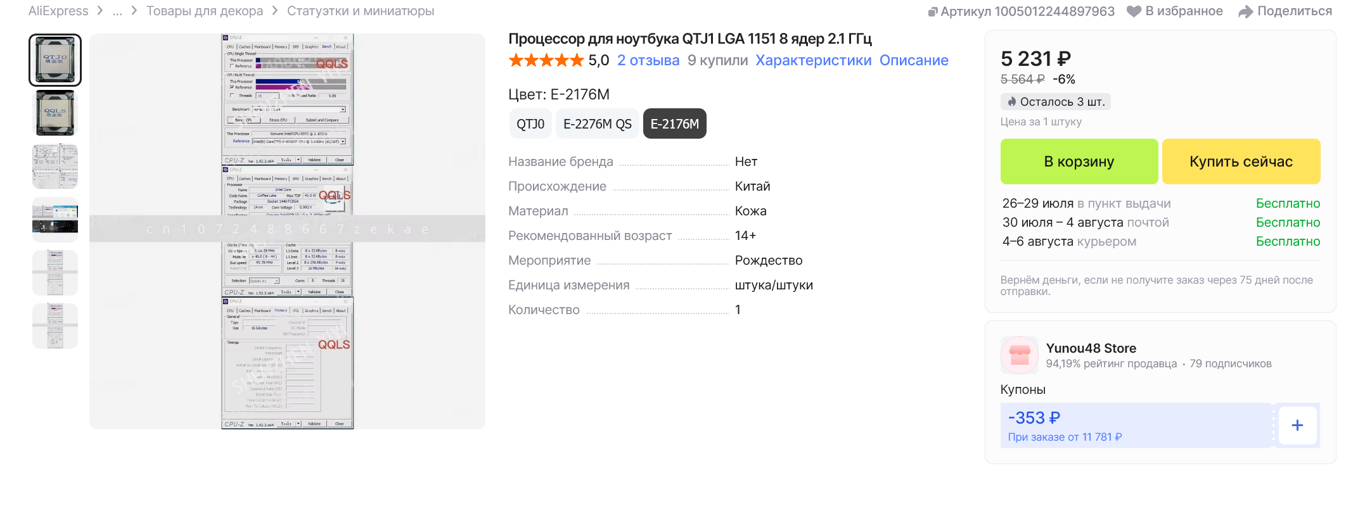The image size is (1365, 511).
Task: Click the Поделиться text
Action: point(1295,11)
